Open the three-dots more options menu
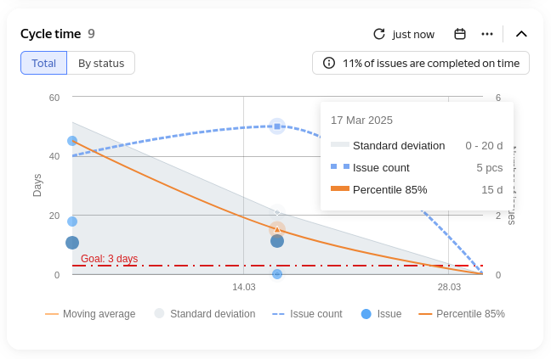This screenshot has width=551, height=359. pos(487,34)
